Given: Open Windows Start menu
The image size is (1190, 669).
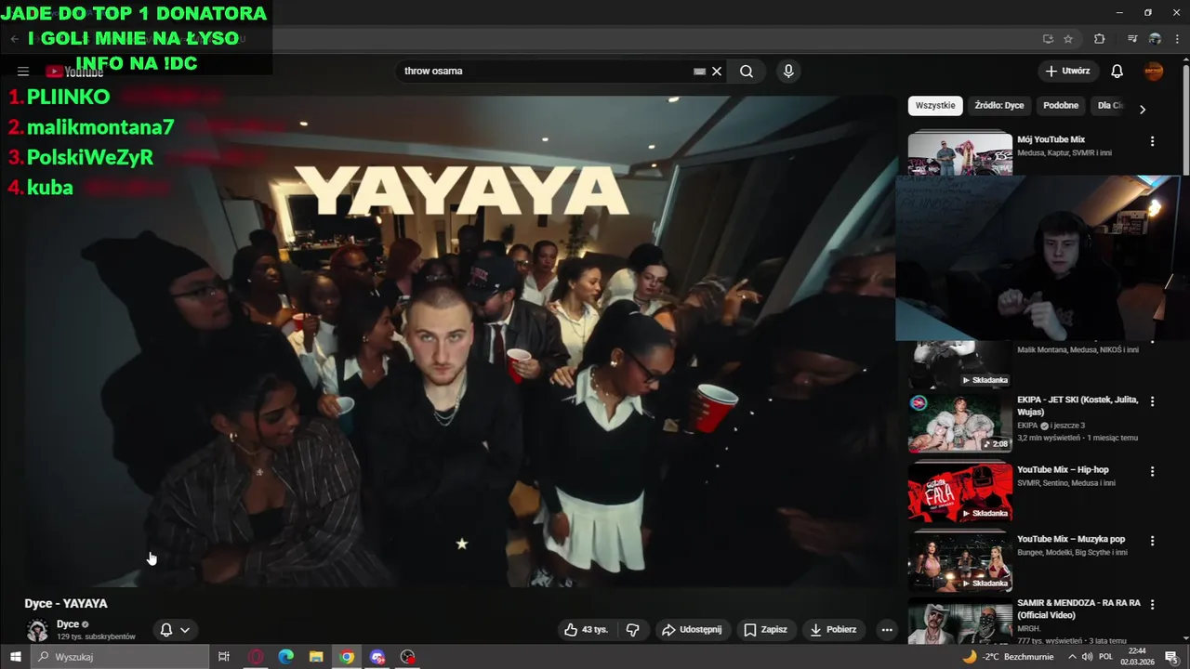Looking at the screenshot, I should (15, 657).
